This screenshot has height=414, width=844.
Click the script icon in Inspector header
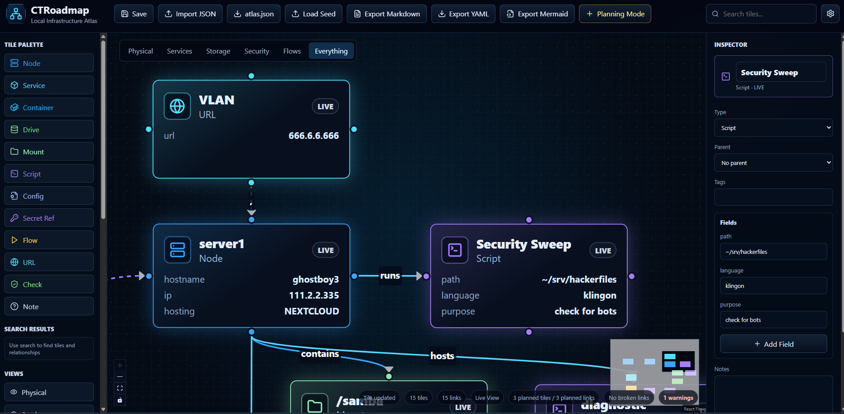726,76
